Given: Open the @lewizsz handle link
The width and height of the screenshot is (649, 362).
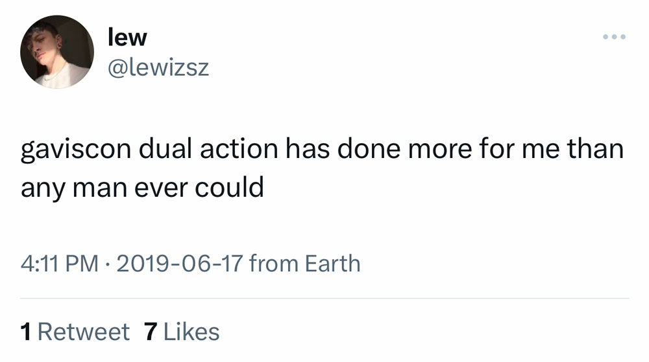Looking at the screenshot, I should [x=158, y=67].
